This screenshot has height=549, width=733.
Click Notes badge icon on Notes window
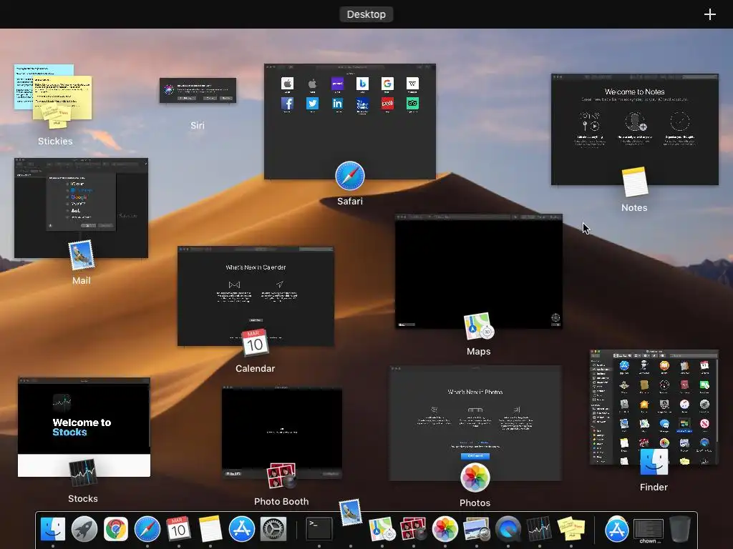coord(634,182)
